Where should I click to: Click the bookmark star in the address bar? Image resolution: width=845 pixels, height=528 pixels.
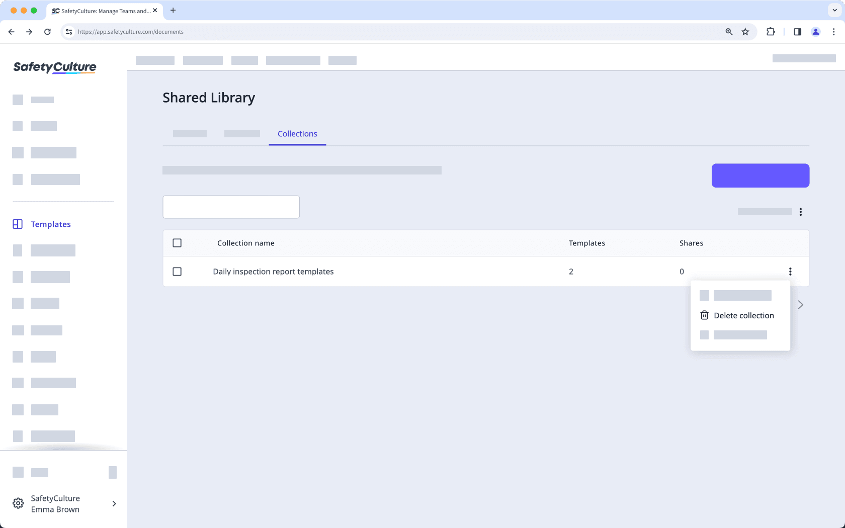[x=745, y=32]
